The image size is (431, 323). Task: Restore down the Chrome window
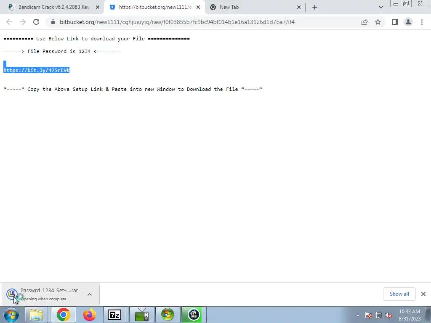pyautogui.click(x=406, y=4)
